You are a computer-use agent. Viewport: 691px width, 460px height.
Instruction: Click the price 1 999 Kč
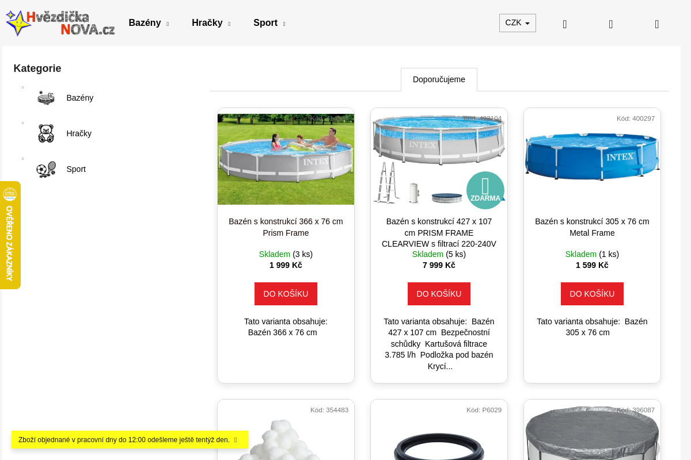point(286,265)
